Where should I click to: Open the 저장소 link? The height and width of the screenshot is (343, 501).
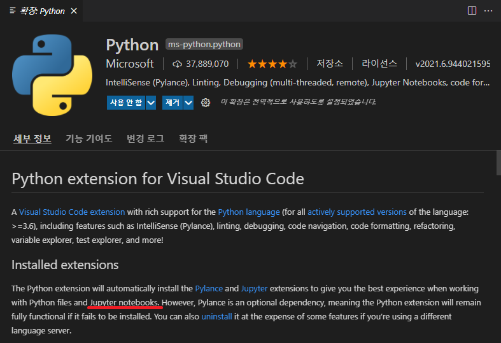[330, 64]
